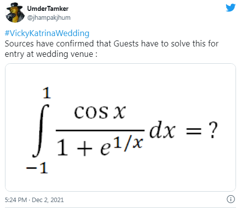Image resolution: width=240 pixels, height=208 pixels.
Task: Click the Dec 2, 2021 date
Action: (x=48, y=200)
